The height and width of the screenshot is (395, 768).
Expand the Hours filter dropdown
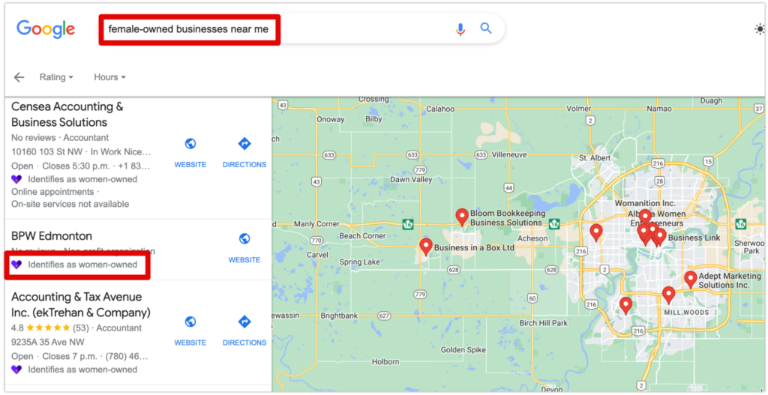click(x=109, y=77)
